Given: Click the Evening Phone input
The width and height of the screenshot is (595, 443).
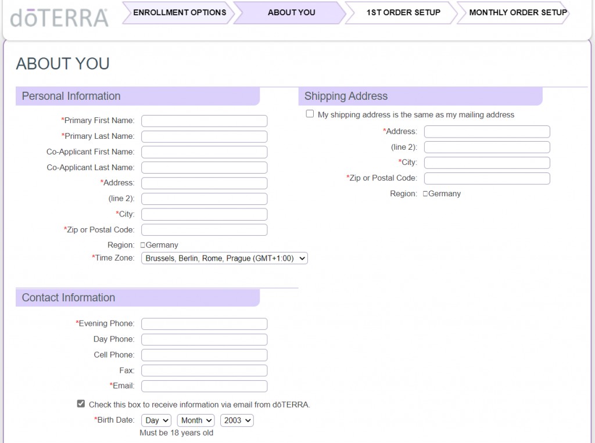Looking at the screenshot, I should 204,324.
